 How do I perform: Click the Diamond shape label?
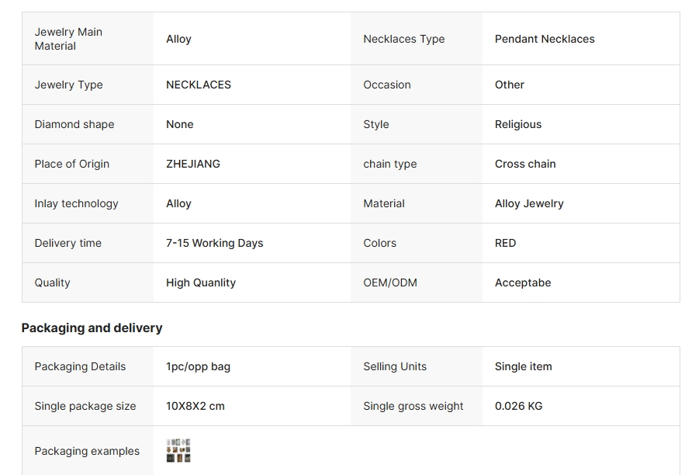(74, 124)
